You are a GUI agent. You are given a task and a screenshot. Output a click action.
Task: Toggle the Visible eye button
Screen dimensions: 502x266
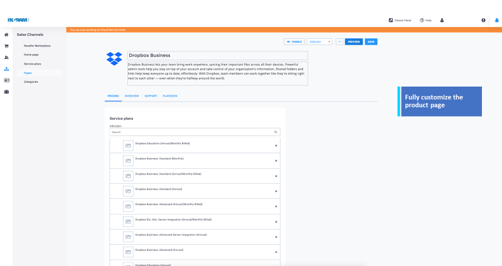pyautogui.click(x=294, y=41)
